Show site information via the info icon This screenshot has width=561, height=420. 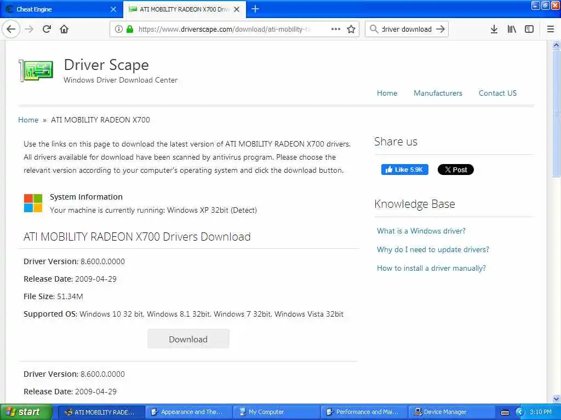(119, 29)
